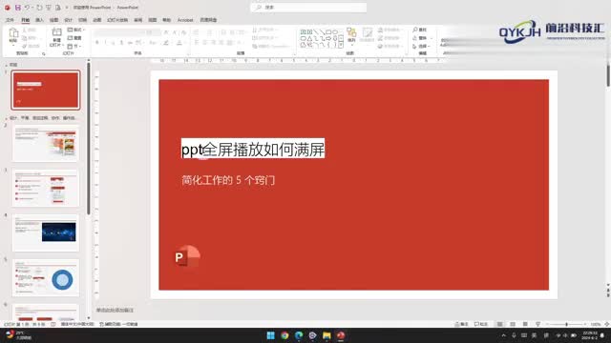Insert a text box shape from gallery
The width and height of the screenshot is (611, 343).
(x=304, y=31)
